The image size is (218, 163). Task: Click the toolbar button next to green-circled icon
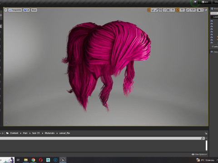click(205, 2)
